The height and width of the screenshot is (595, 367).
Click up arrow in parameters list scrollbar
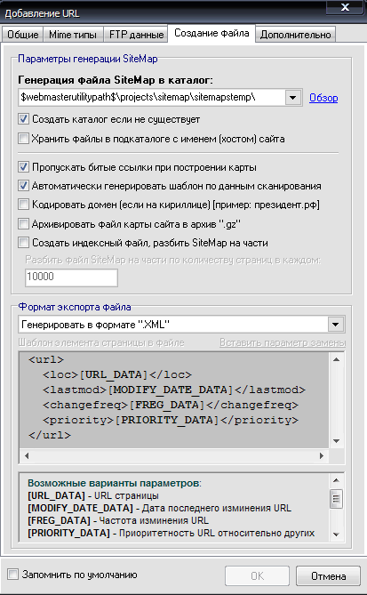[x=336, y=480]
